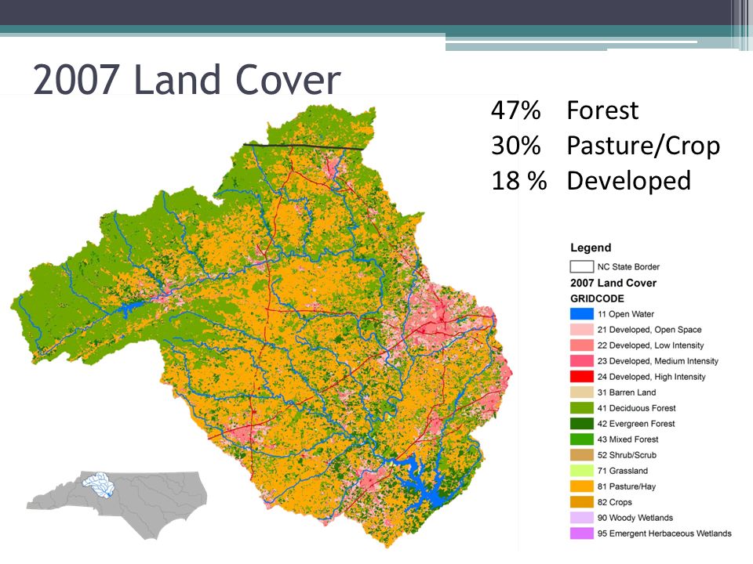753x564 pixels.
Task: Click the '81 Pasture/Hay' text
Action: click(x=627, y=486)
